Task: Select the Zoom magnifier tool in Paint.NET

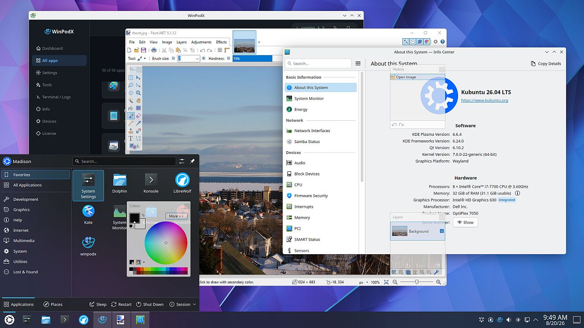Action: (x=138, y=93)
